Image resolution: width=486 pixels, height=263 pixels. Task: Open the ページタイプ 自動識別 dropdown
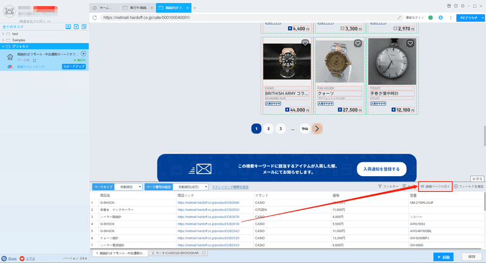click(128, 187)
